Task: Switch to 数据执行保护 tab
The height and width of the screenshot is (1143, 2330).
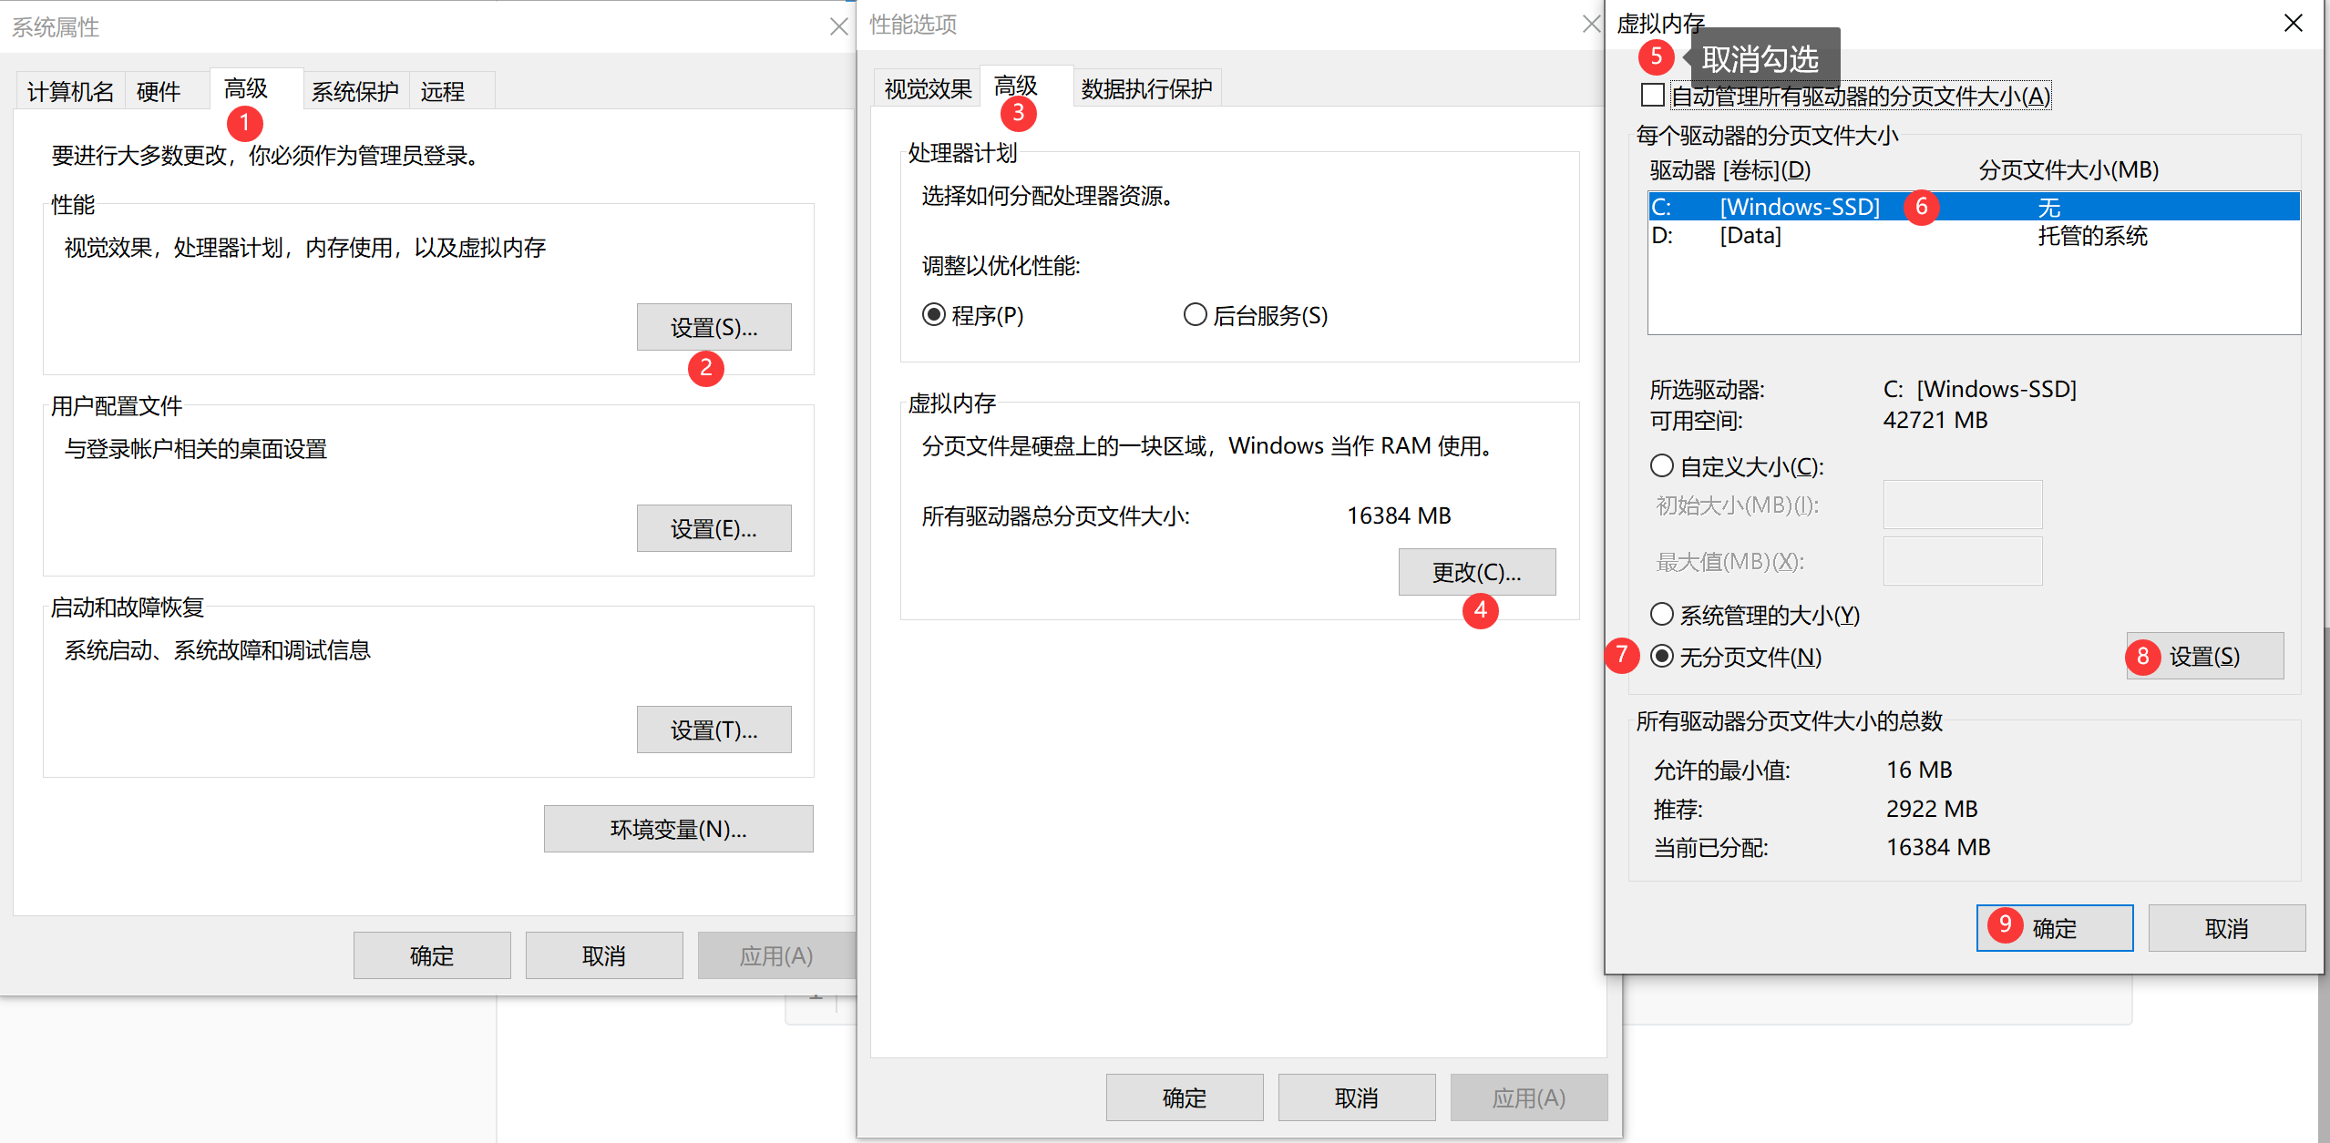Action: pyautogui.click(x=1146, y=88)
